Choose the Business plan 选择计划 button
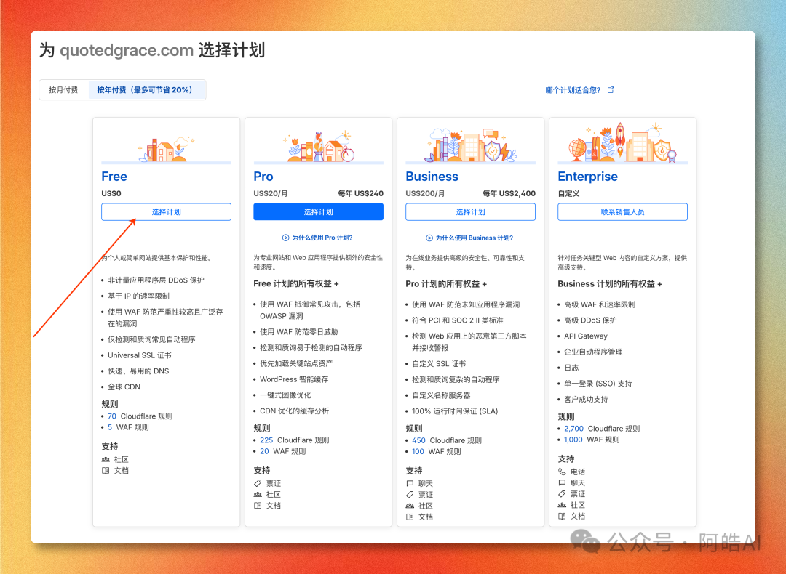The width and height of the screenshot is (786, 574). pos(470,211)
